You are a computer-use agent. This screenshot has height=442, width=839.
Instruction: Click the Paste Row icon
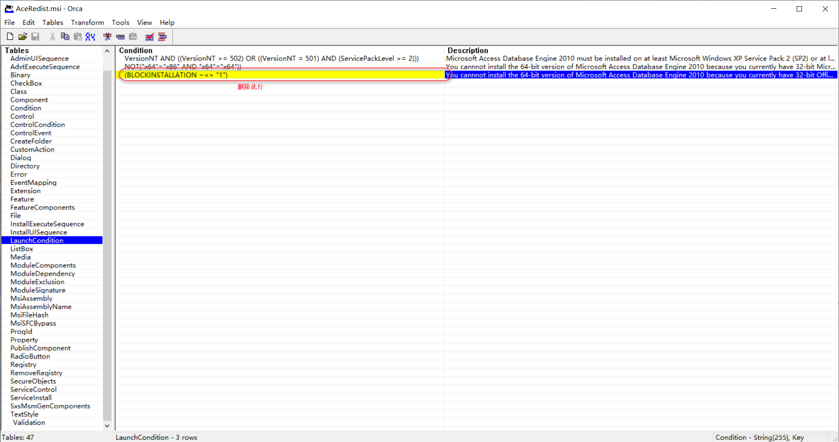133,37
